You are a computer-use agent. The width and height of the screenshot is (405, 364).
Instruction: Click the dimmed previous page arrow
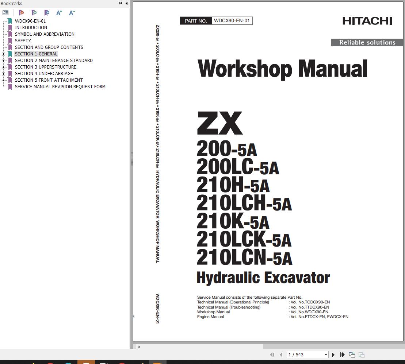tap(281, 355)
